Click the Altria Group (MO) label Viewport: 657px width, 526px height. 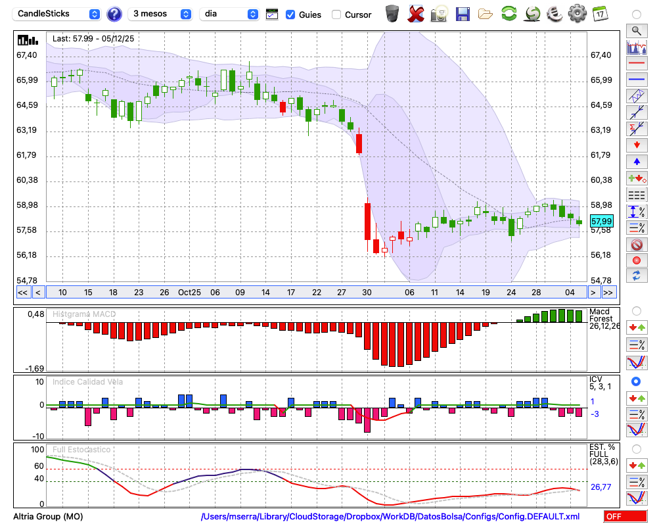(48, 516)
